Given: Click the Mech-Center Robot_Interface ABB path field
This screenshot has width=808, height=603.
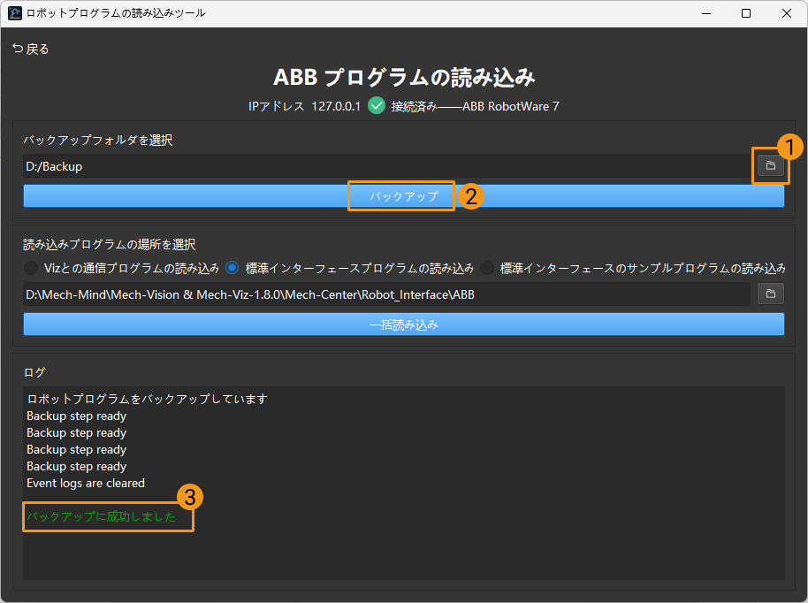Looking at the screenshot, I should (x=386, y=294).
